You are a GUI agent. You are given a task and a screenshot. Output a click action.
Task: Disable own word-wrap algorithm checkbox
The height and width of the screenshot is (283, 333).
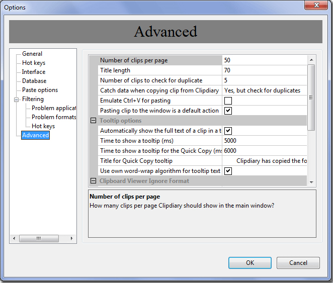pos(228,171)
